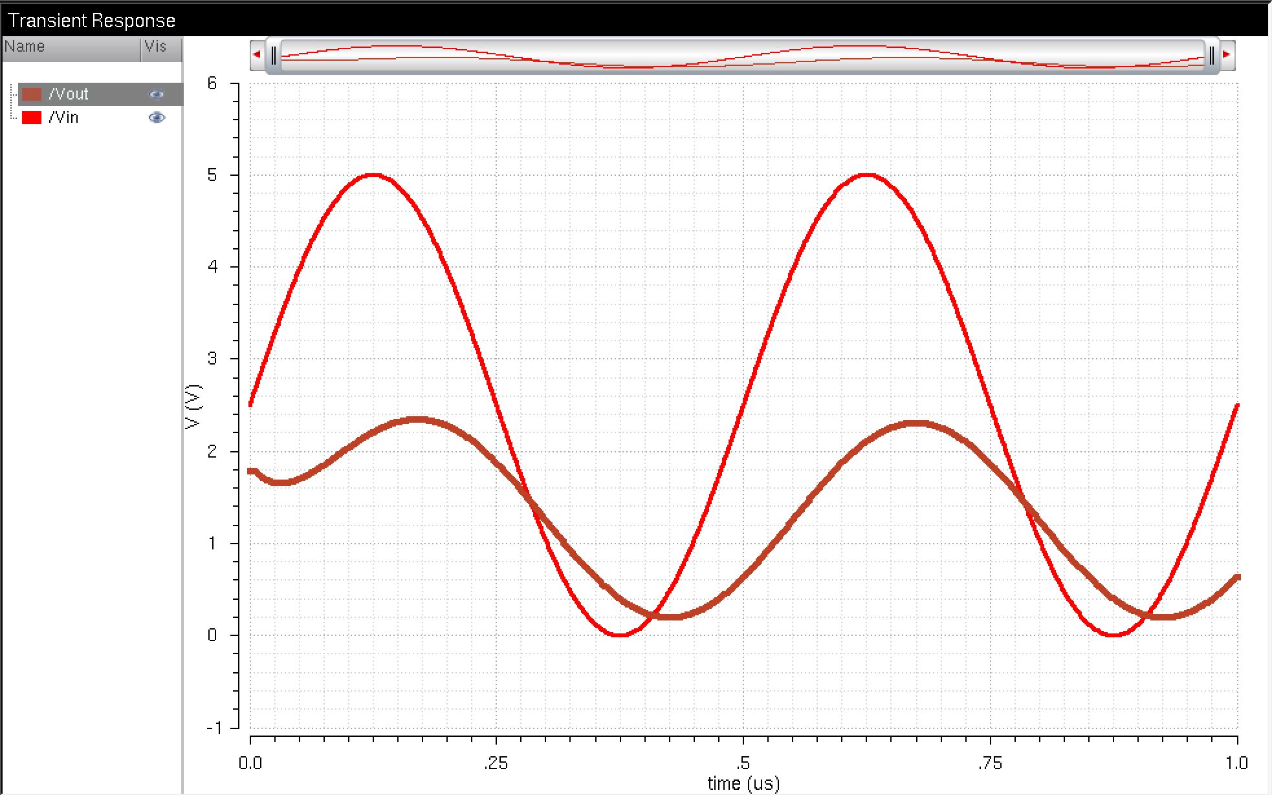Click the 0.0 time axis tick label
Screen dimensions: 1272x795
[250, 763]
